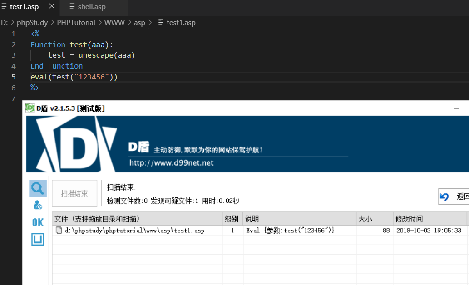Sort by the 说明 column header
This screenshot has width=469, height=285.
[x=299, y=219]
